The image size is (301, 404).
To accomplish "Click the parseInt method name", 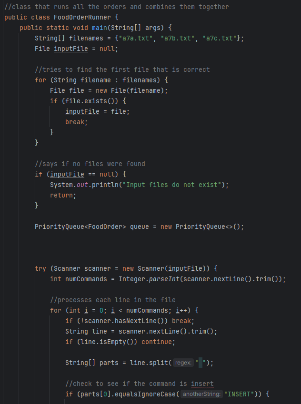I will 162,279.
